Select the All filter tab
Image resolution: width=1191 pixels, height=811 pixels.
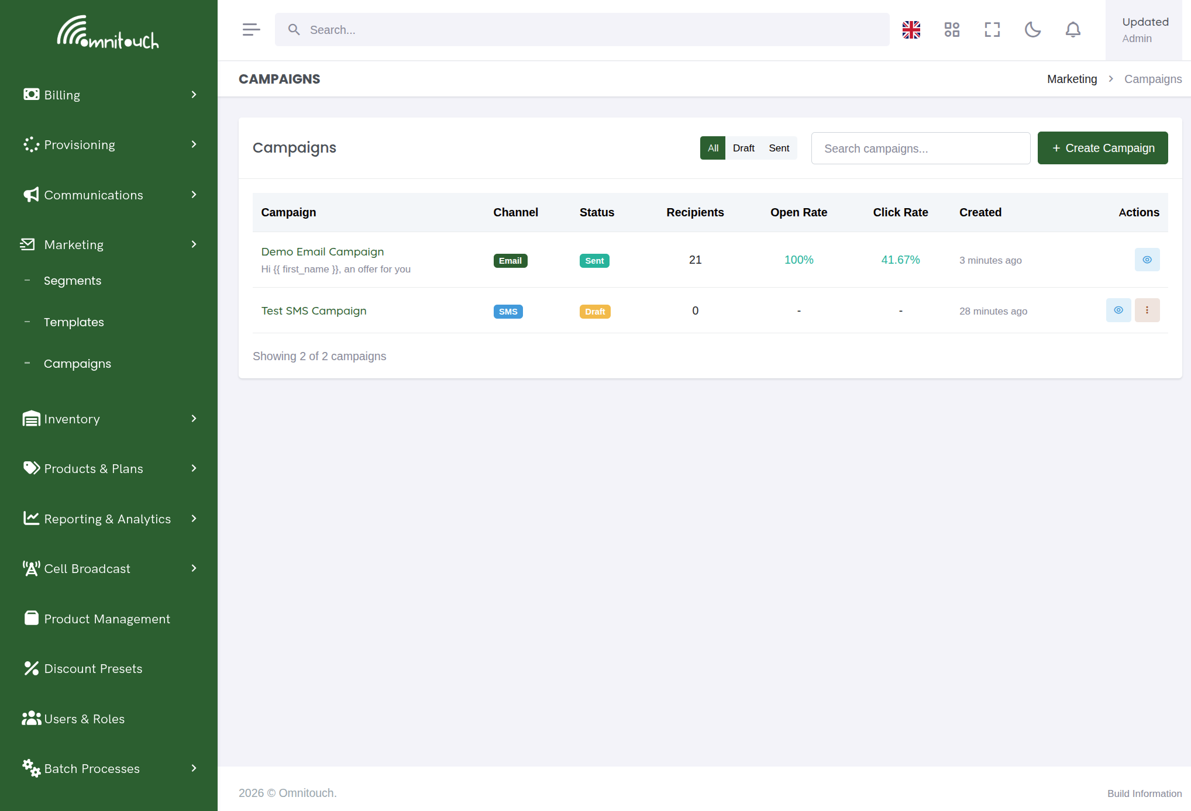(x=713, y=148)
